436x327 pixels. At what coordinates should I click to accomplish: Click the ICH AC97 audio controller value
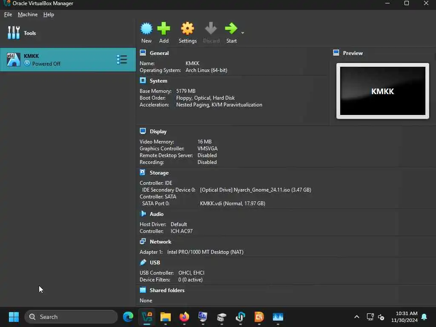pyautogui.click(x=181, y=231)
